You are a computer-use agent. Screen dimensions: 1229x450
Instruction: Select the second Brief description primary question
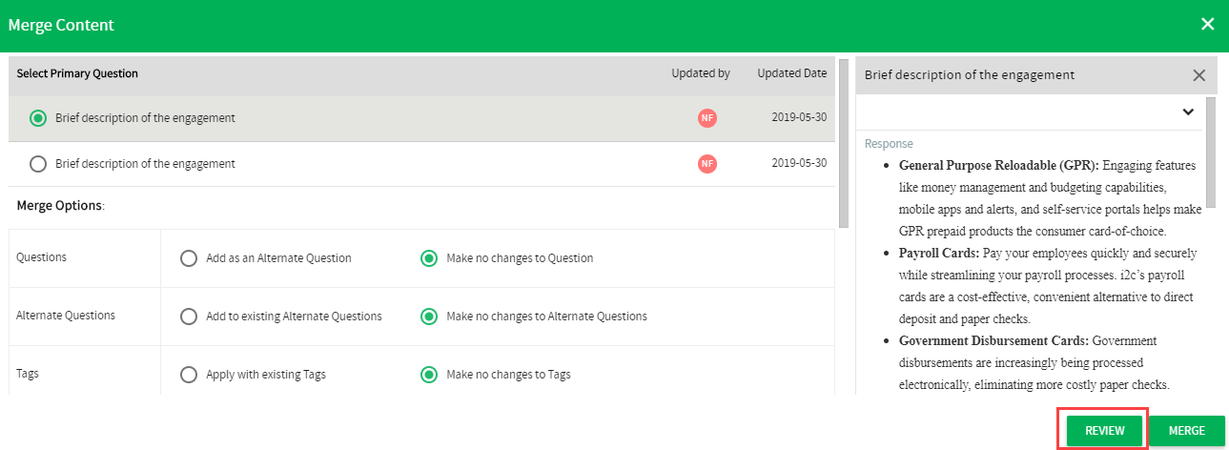(x=38, y=164)
